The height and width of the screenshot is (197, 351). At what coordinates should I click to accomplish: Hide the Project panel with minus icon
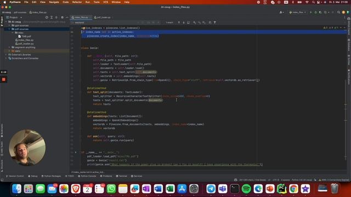67,18
